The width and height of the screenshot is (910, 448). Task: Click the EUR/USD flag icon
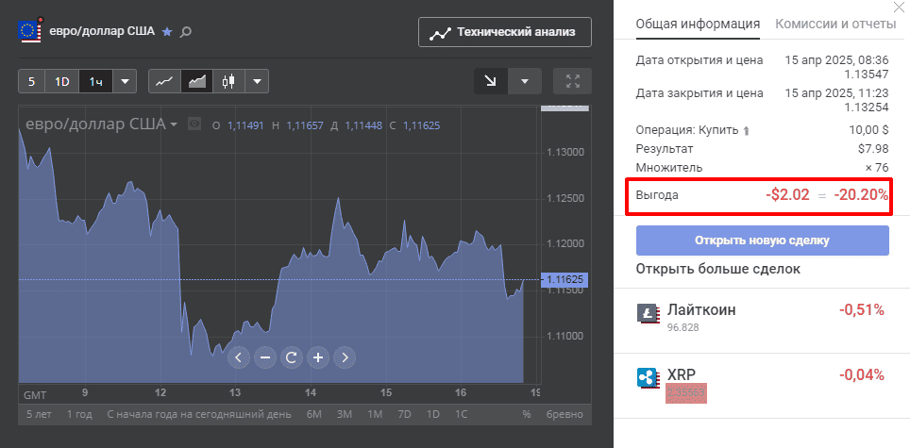[30, 31]
